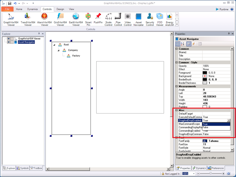Insert a TrendWorX64 Viewer control

coord(28,19)
